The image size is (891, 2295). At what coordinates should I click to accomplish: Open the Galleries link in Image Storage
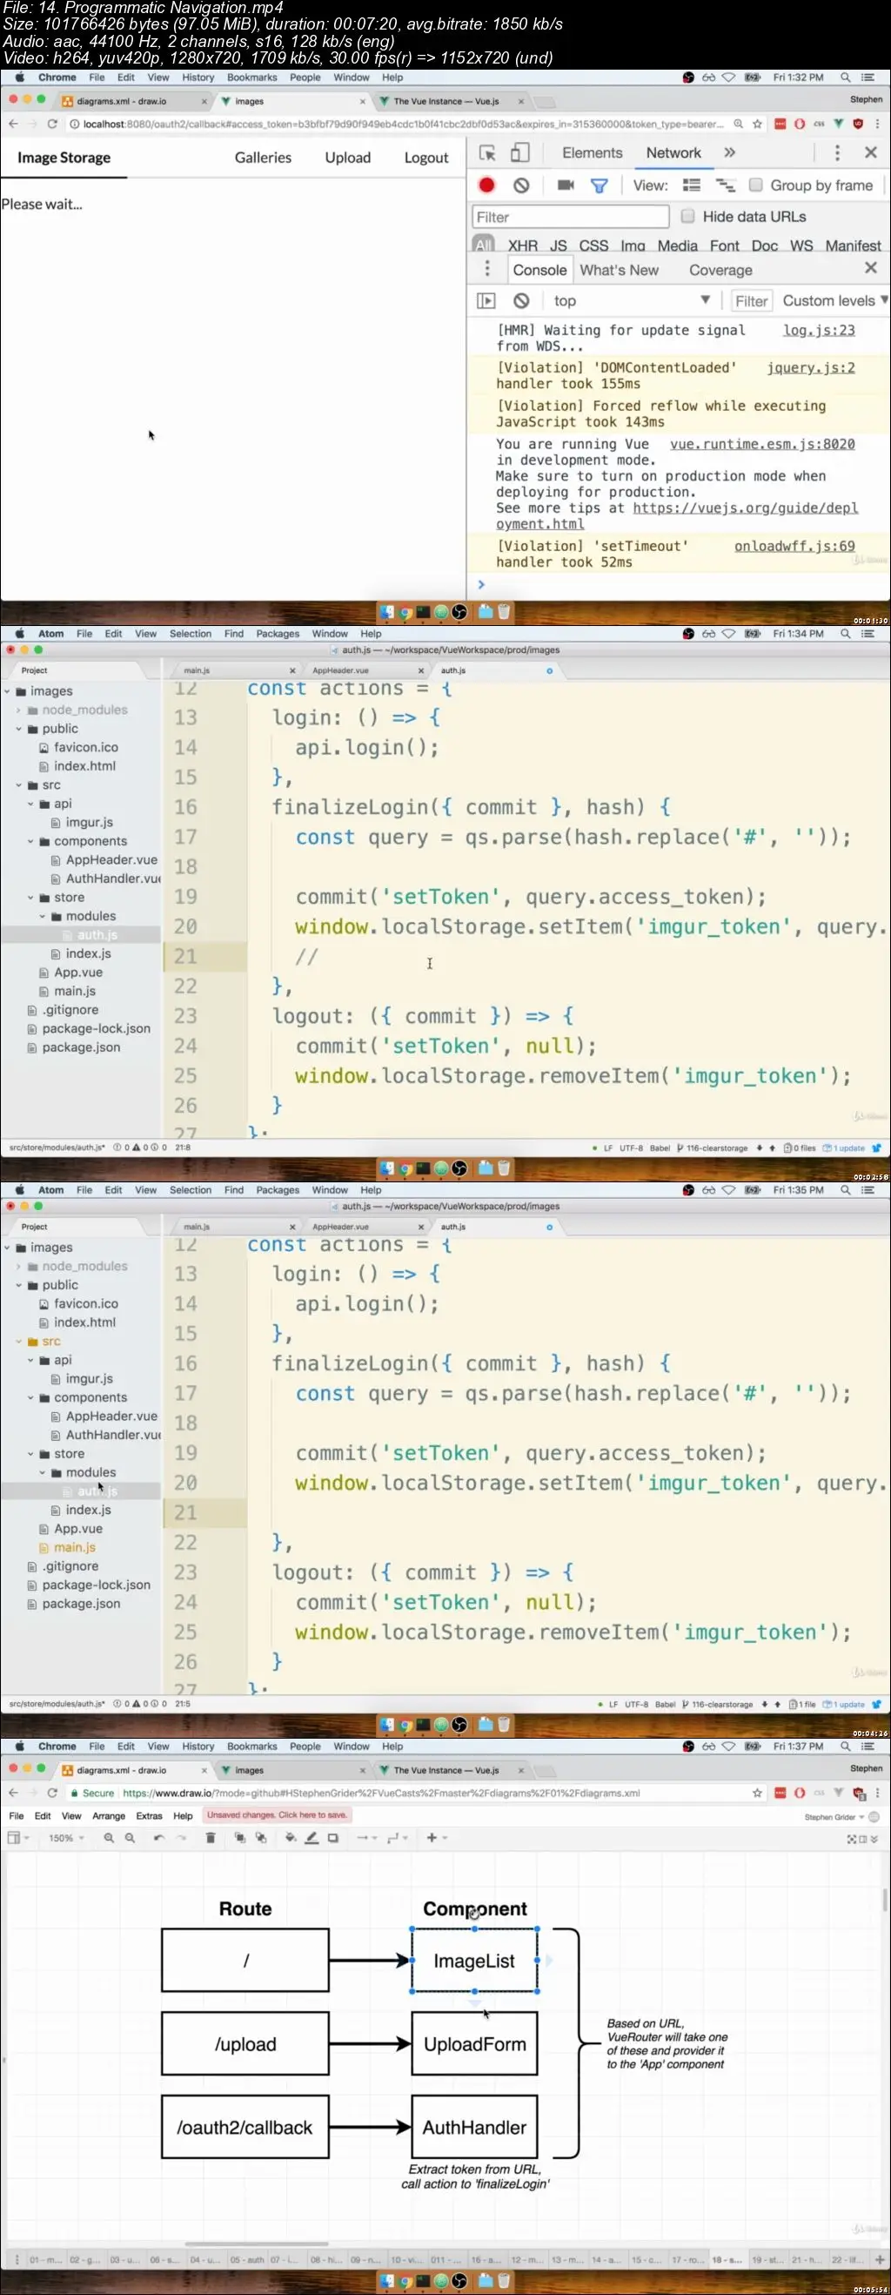click(263, 158)
